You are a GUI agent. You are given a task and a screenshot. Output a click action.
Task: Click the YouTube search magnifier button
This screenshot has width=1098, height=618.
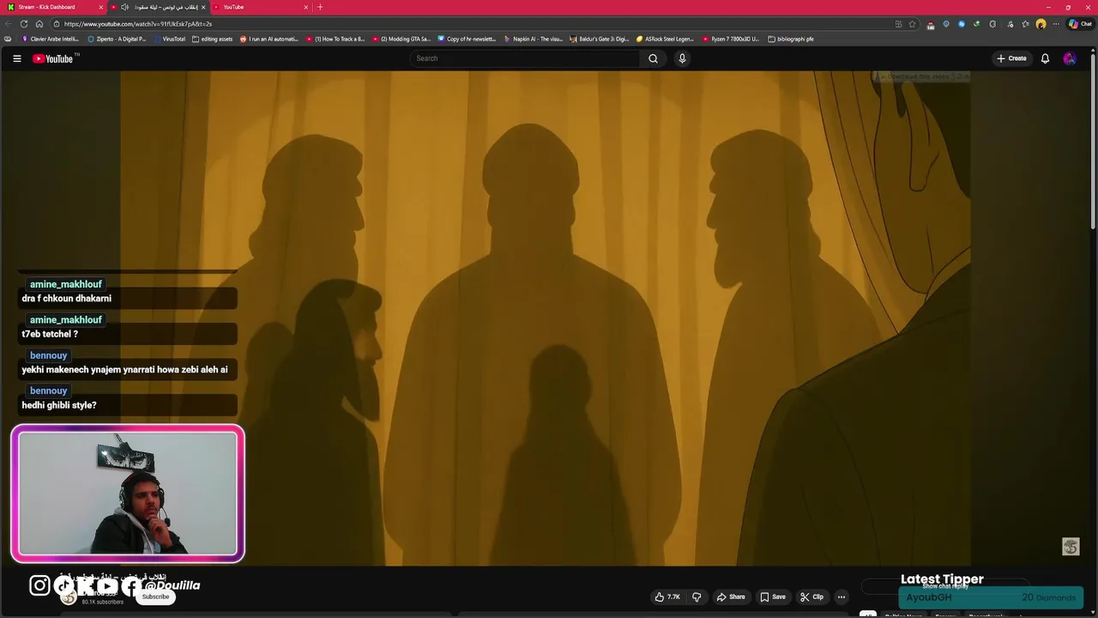click(x=653, y=58)
